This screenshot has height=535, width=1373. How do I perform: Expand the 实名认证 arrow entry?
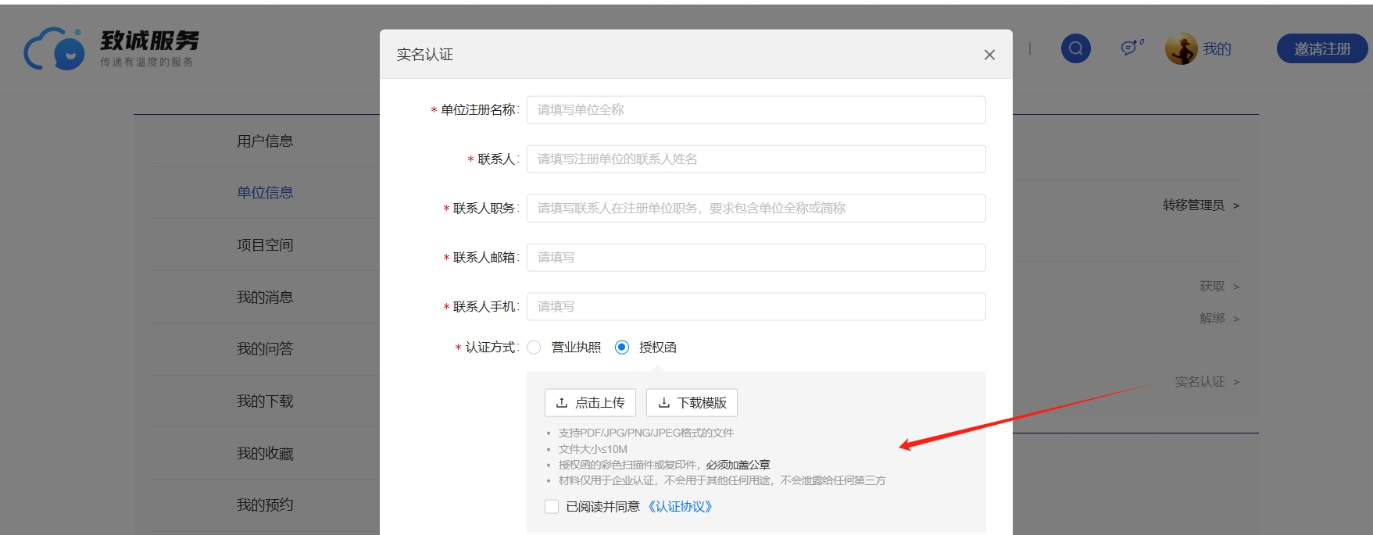click(1207, 382)
